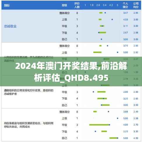Select the company average 2.92
The height and width of the screenshot is (143, 142).
point(136,52)
